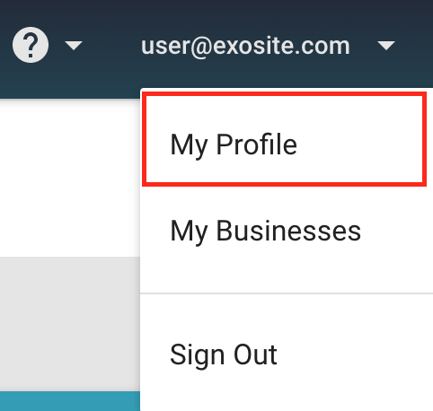The width and height of the screenshot is (433, 411).
Task: Click the question mark help icon
Action: pyautogui.click(x=31, y=45)
